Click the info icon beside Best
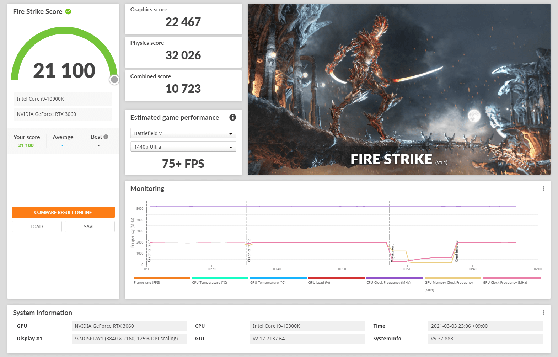The height and width of the screenshot is (357, 558). point(106,137)
